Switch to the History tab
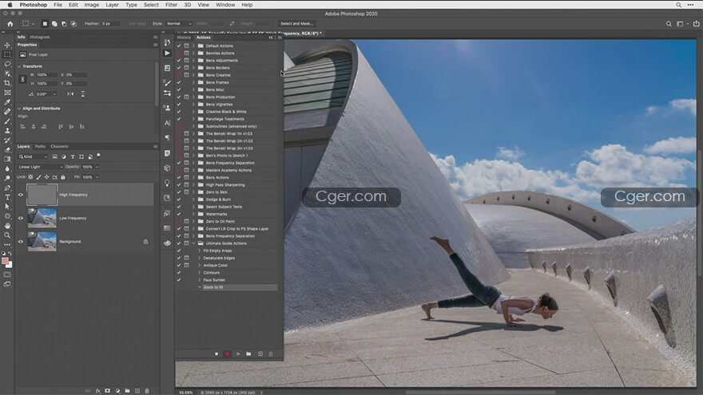703x395 pixels. click(x=184, y=38)
